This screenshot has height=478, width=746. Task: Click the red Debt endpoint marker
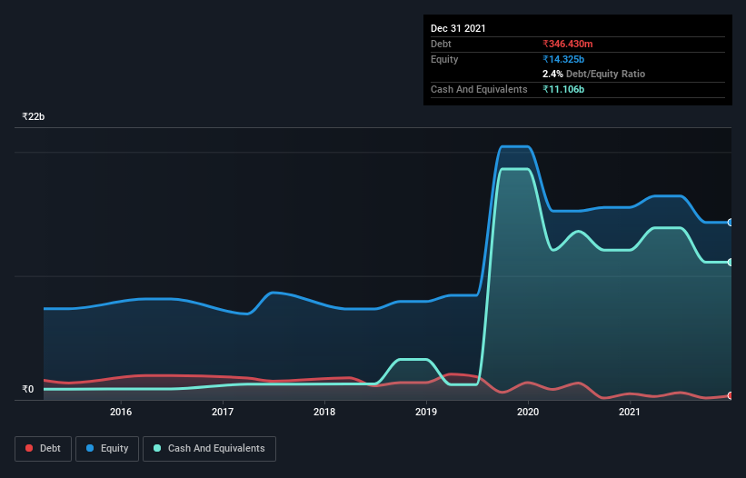730,395
